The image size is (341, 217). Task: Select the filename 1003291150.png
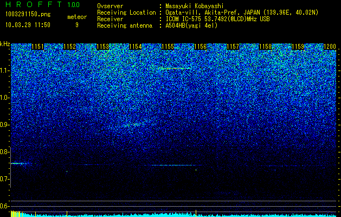coord(28,14)
